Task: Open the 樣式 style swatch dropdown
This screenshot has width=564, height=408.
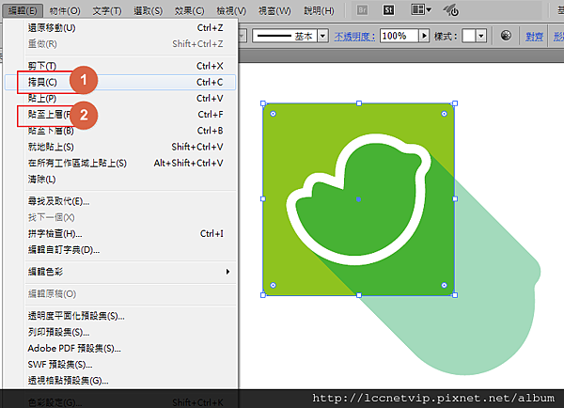Action: pos(481,36)
